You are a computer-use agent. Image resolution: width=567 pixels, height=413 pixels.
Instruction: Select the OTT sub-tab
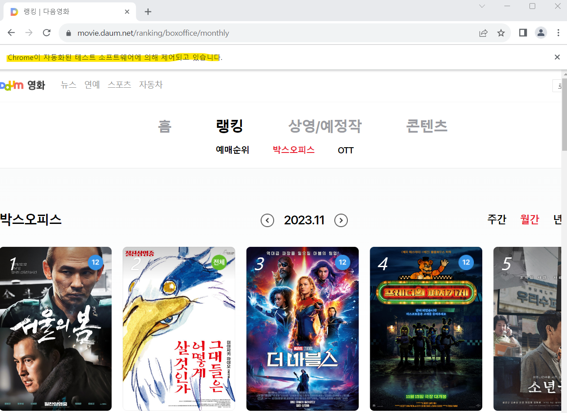coord(345,151)
